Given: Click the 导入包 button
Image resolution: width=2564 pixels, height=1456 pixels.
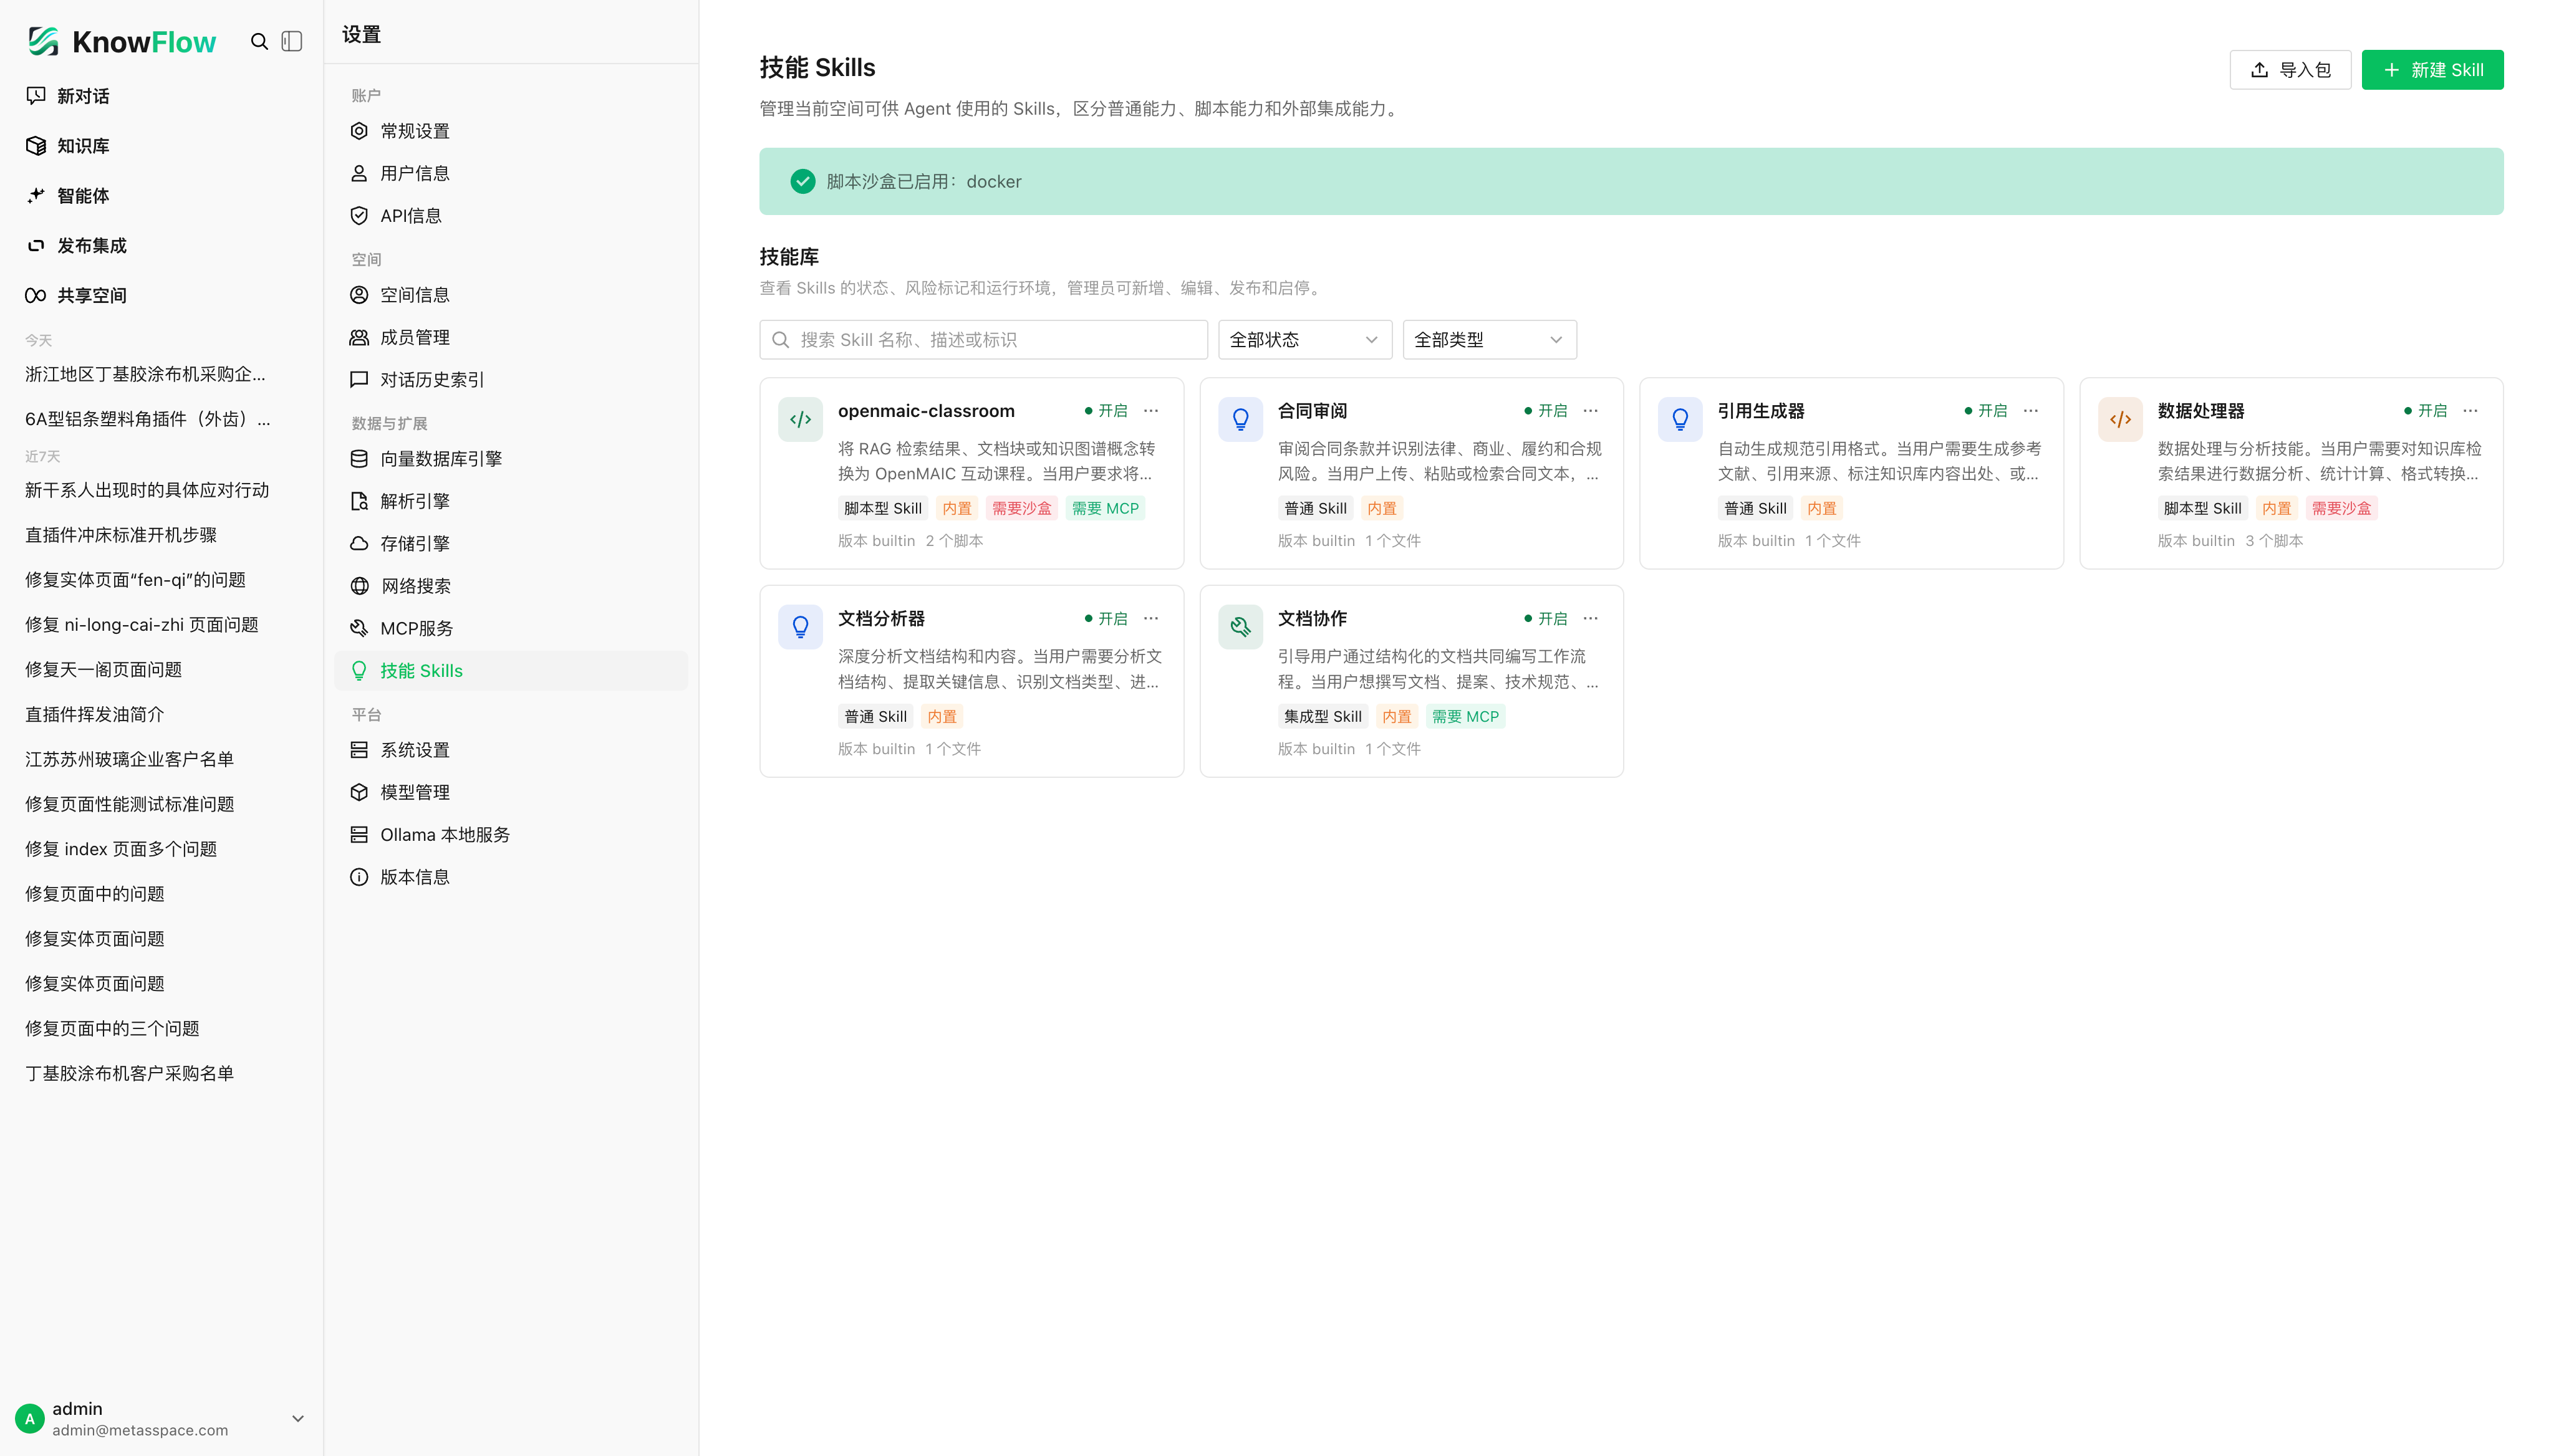Looking at the screenshot, I should pyautogui.click(x=2290, y=70).
